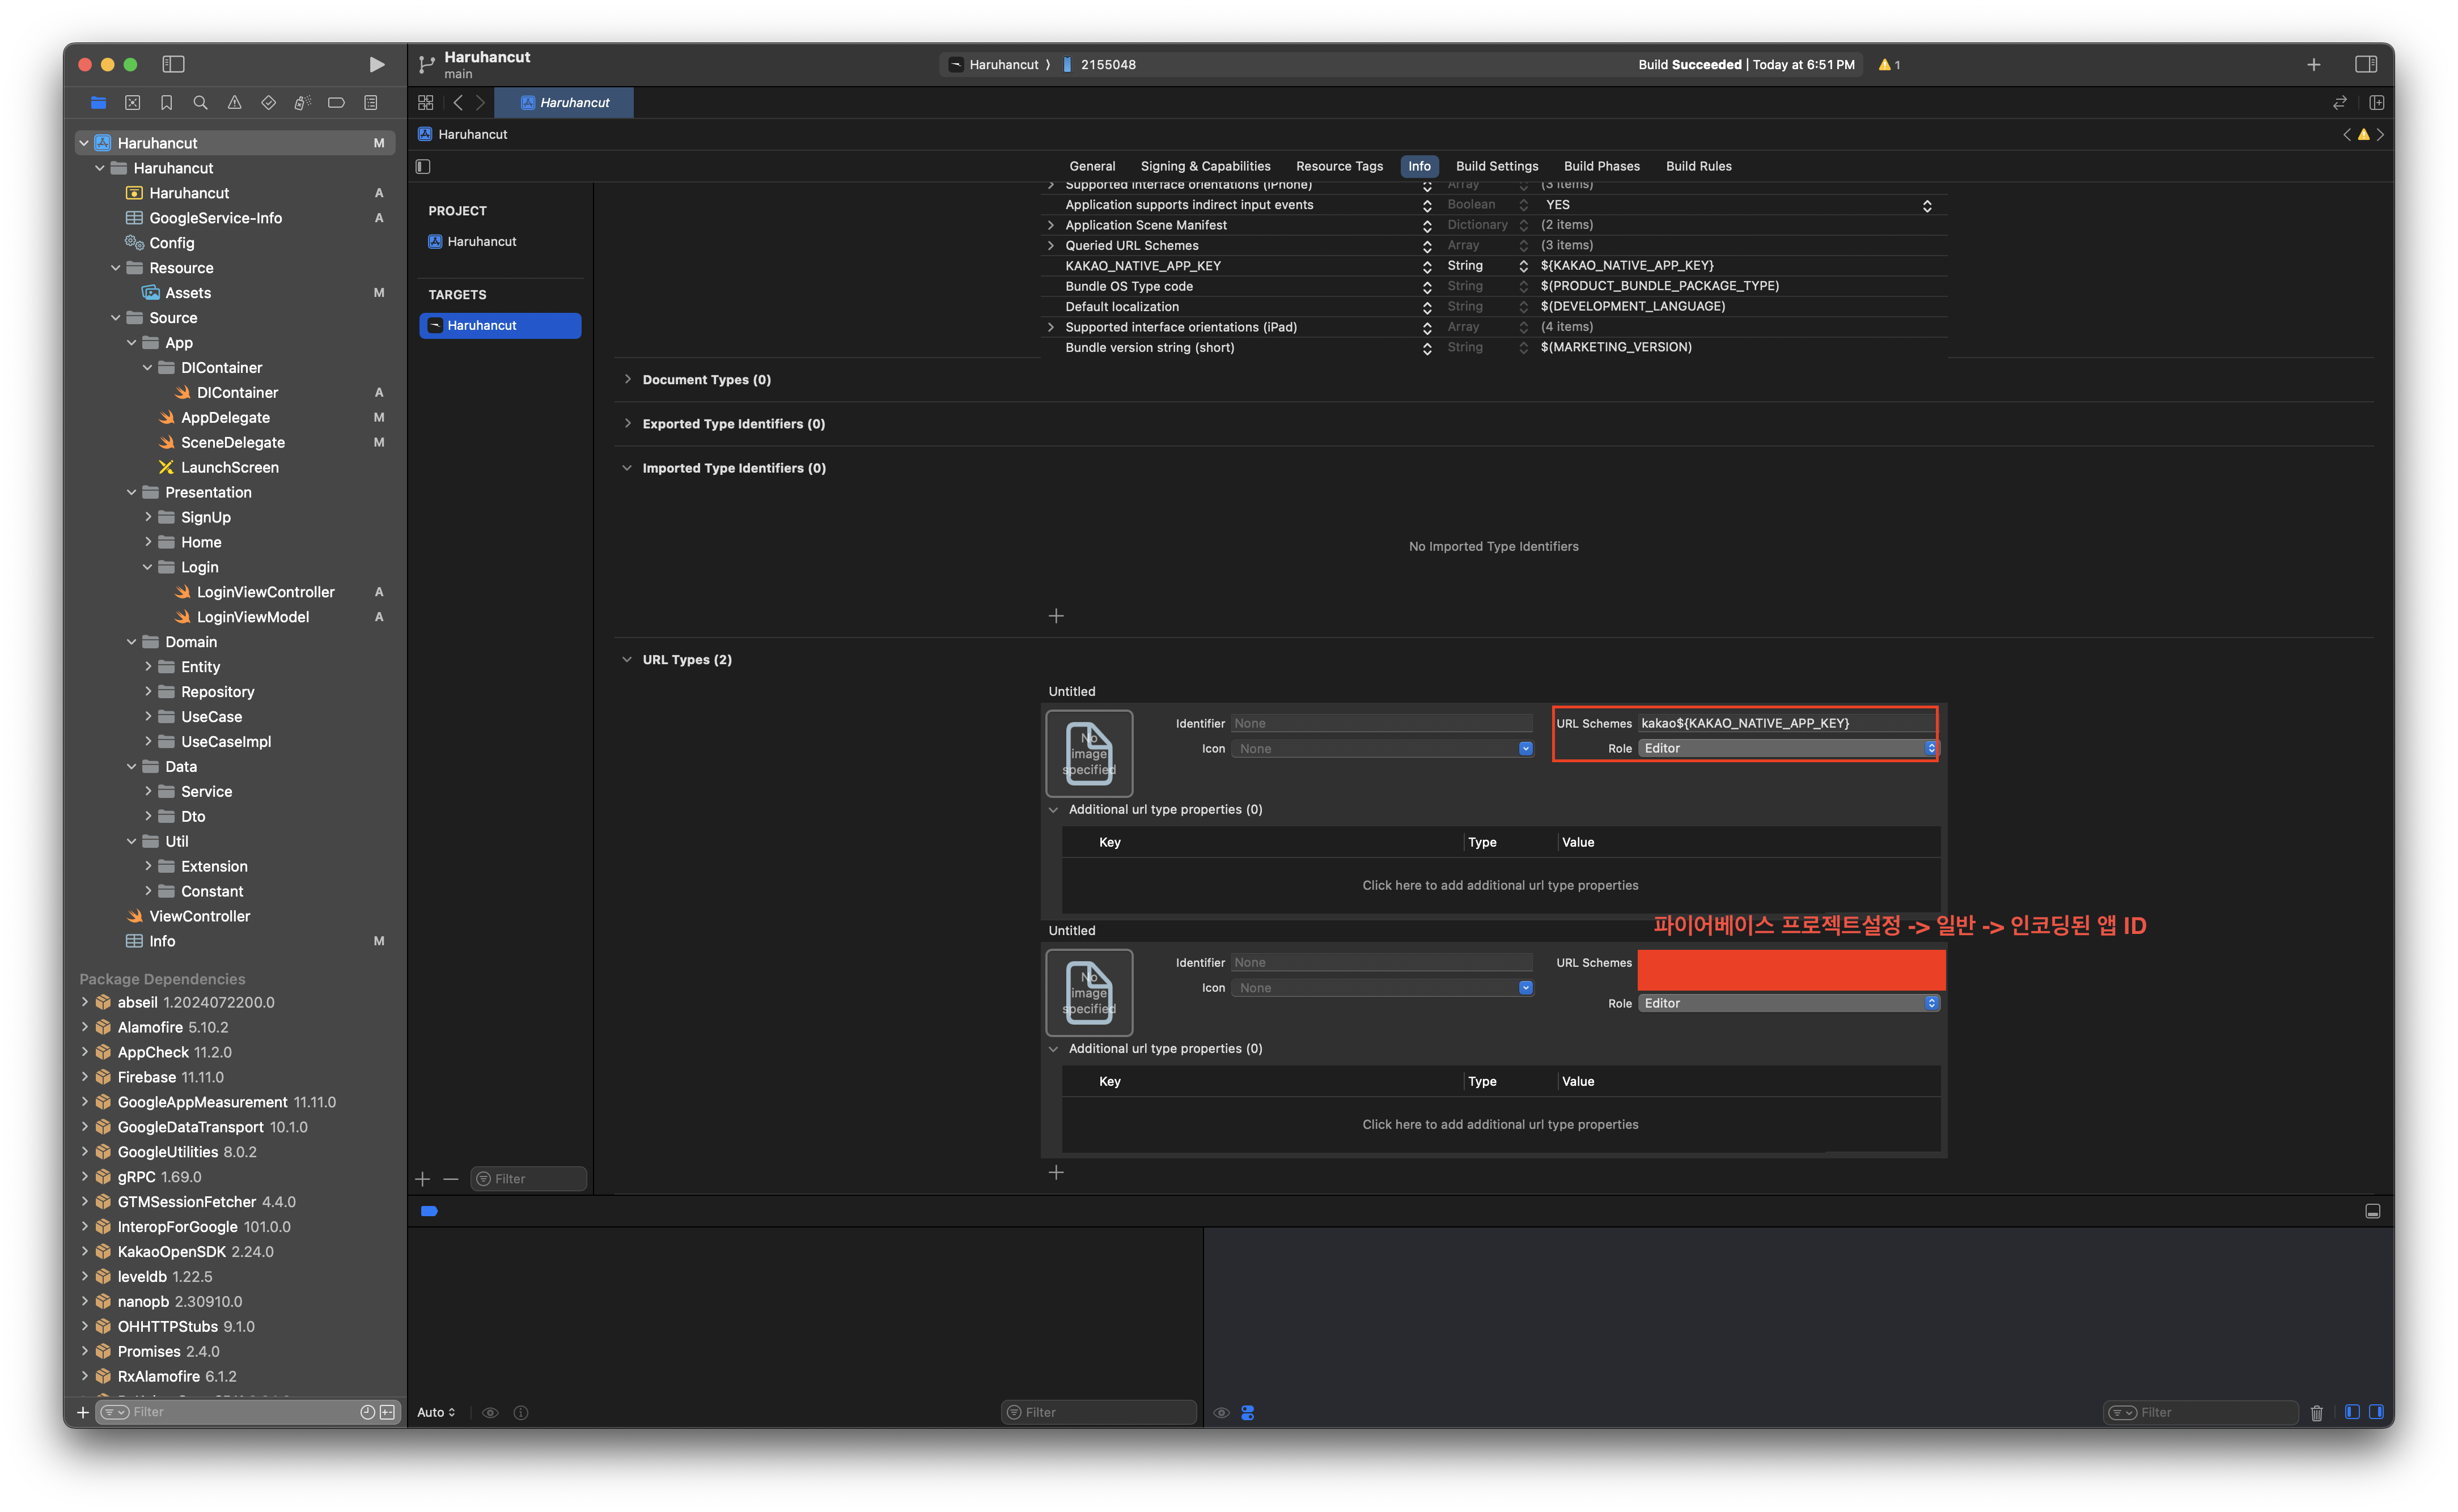Click the first URL type Identifier field
Screen dimensions: 2458x1512
click(x=1382, y=723)
